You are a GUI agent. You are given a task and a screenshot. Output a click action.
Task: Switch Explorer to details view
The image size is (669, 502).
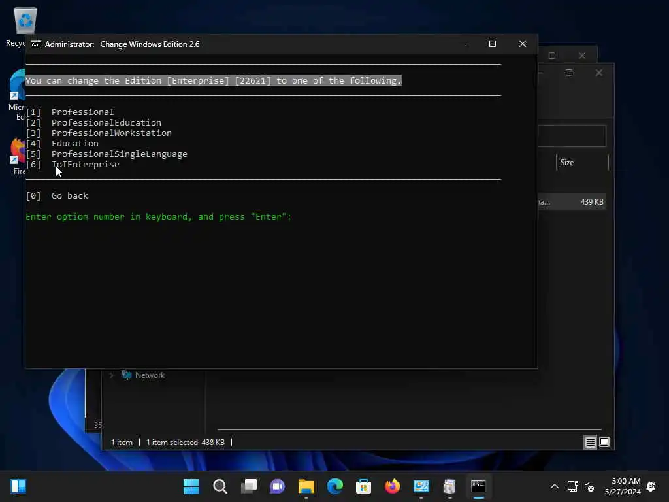point(590,443)
